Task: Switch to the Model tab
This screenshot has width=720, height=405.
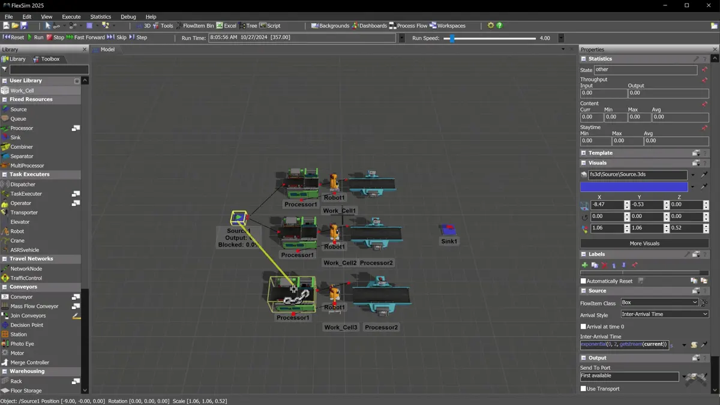Action: (104, 49)
